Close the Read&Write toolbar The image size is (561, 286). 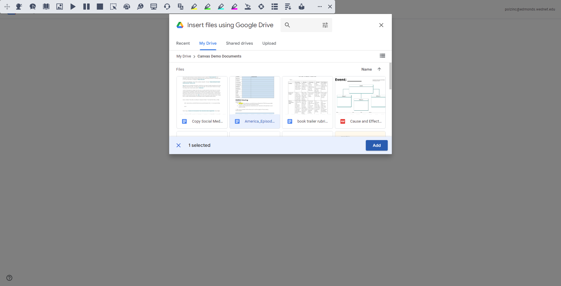tap(330, 7)
